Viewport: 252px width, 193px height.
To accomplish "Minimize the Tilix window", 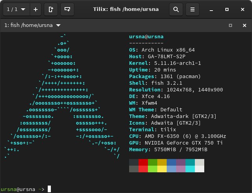I will pyautogui.click(x=211, y=9).
